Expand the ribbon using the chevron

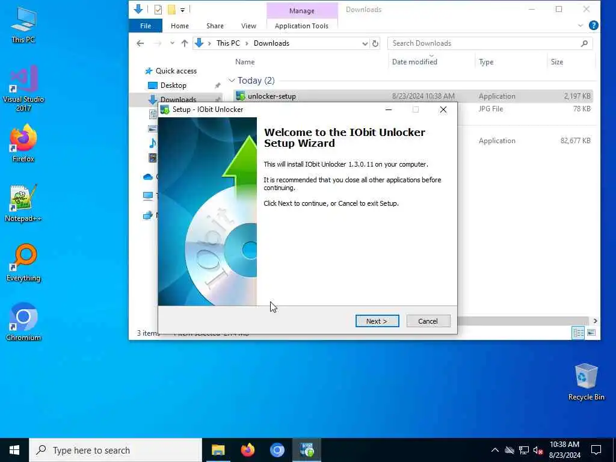click(581, 25)
